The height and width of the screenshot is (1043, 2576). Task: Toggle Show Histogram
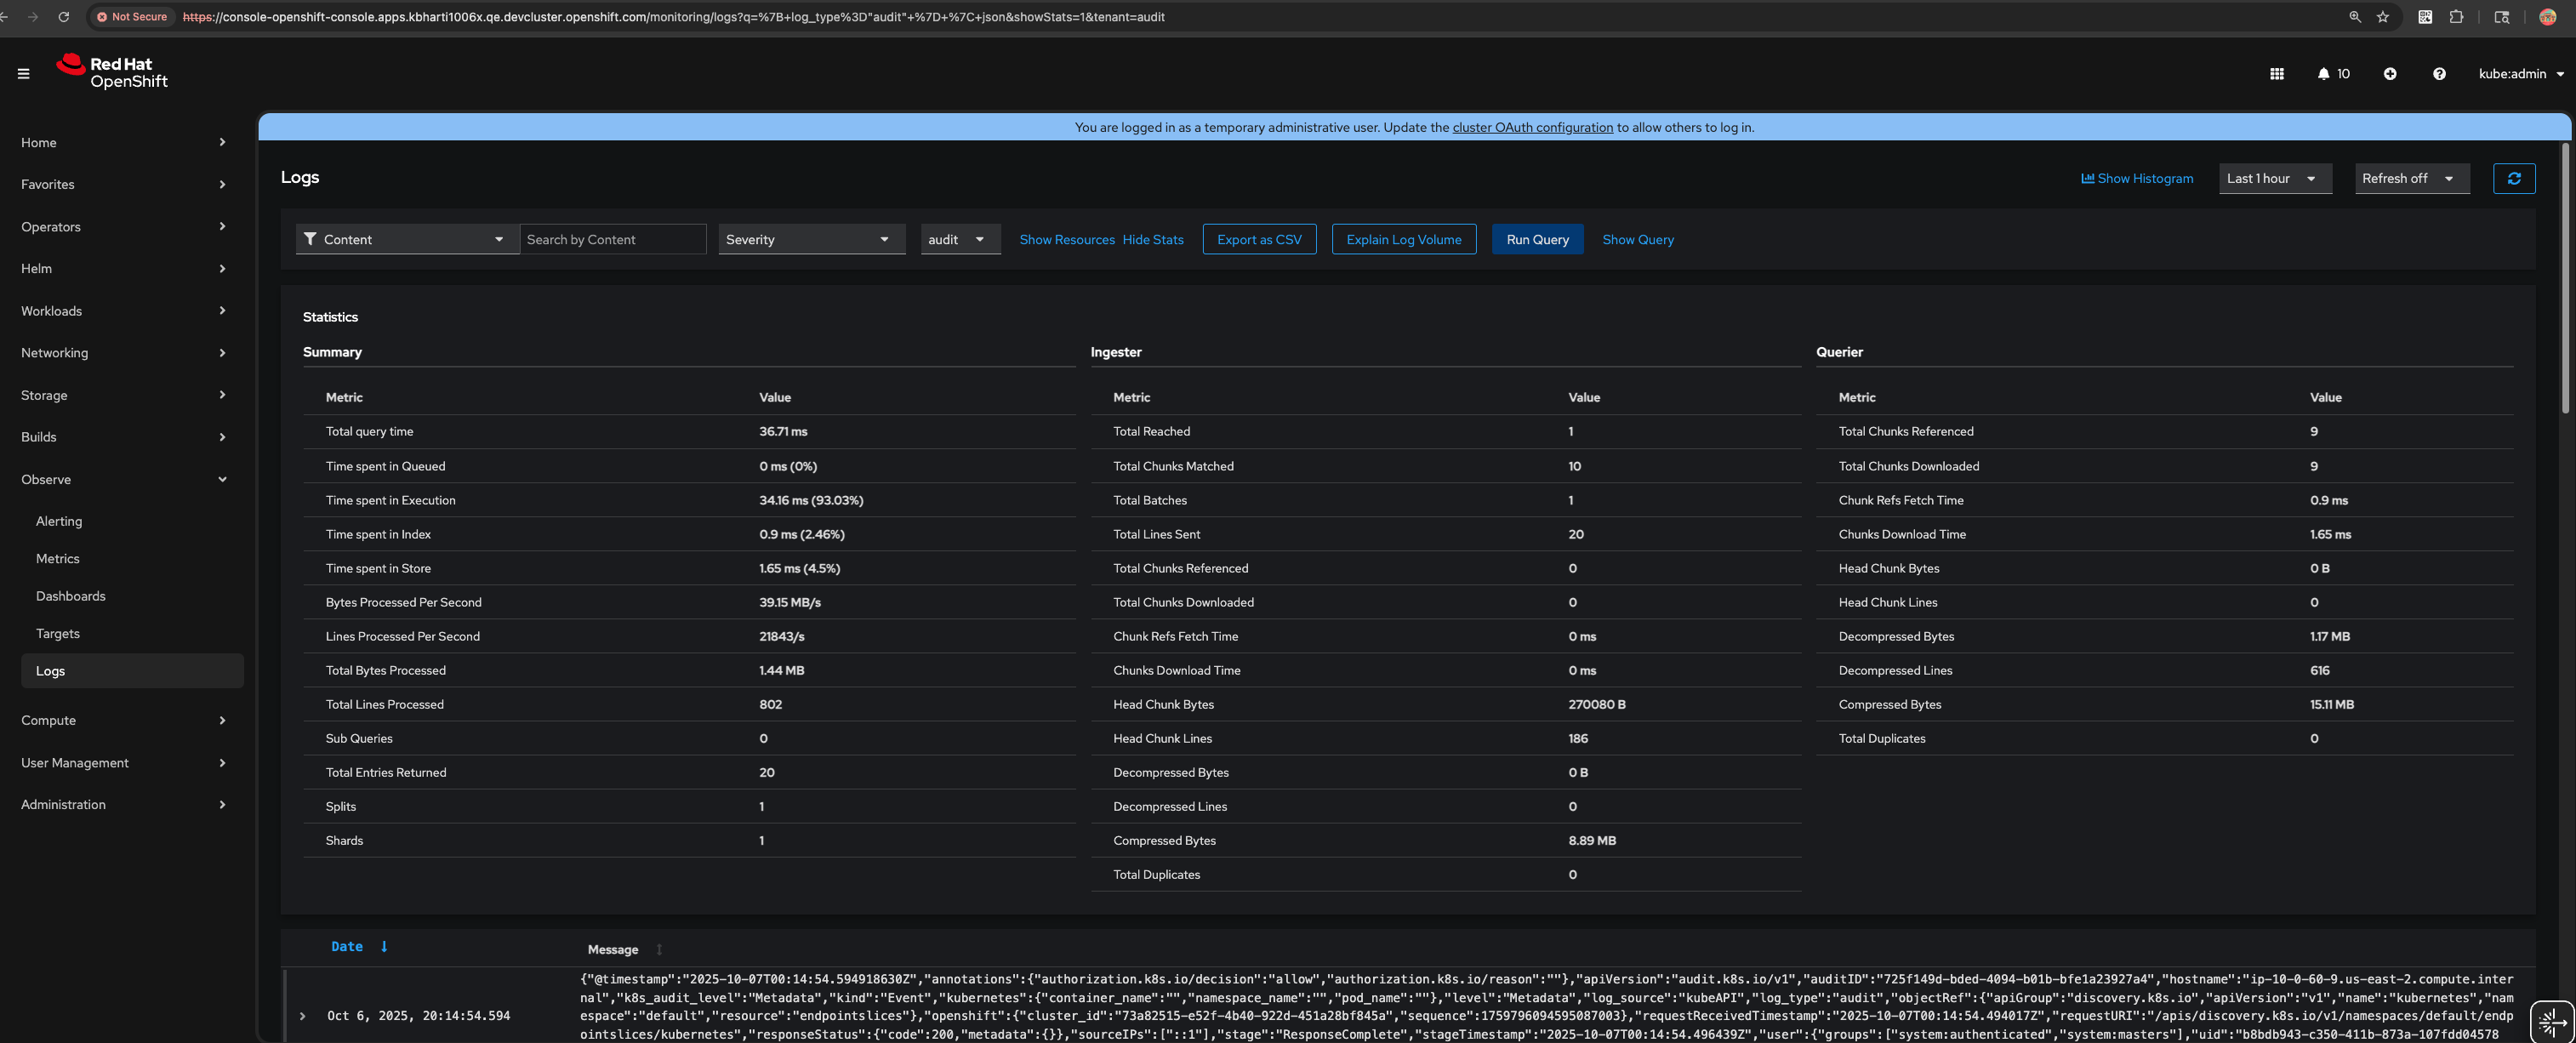click(2137, 178)
